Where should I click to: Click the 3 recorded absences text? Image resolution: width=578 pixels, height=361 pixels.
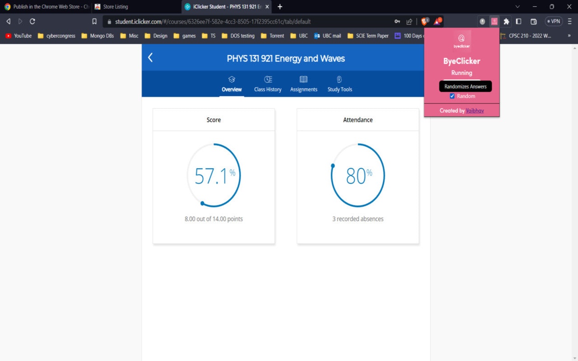click(x=358, y=219)
